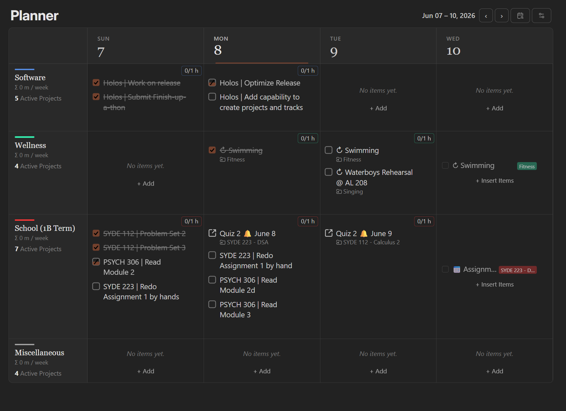Uncheck Holos Work on release
The width and height of the screenshot is (566, 411).
point(96,83)
